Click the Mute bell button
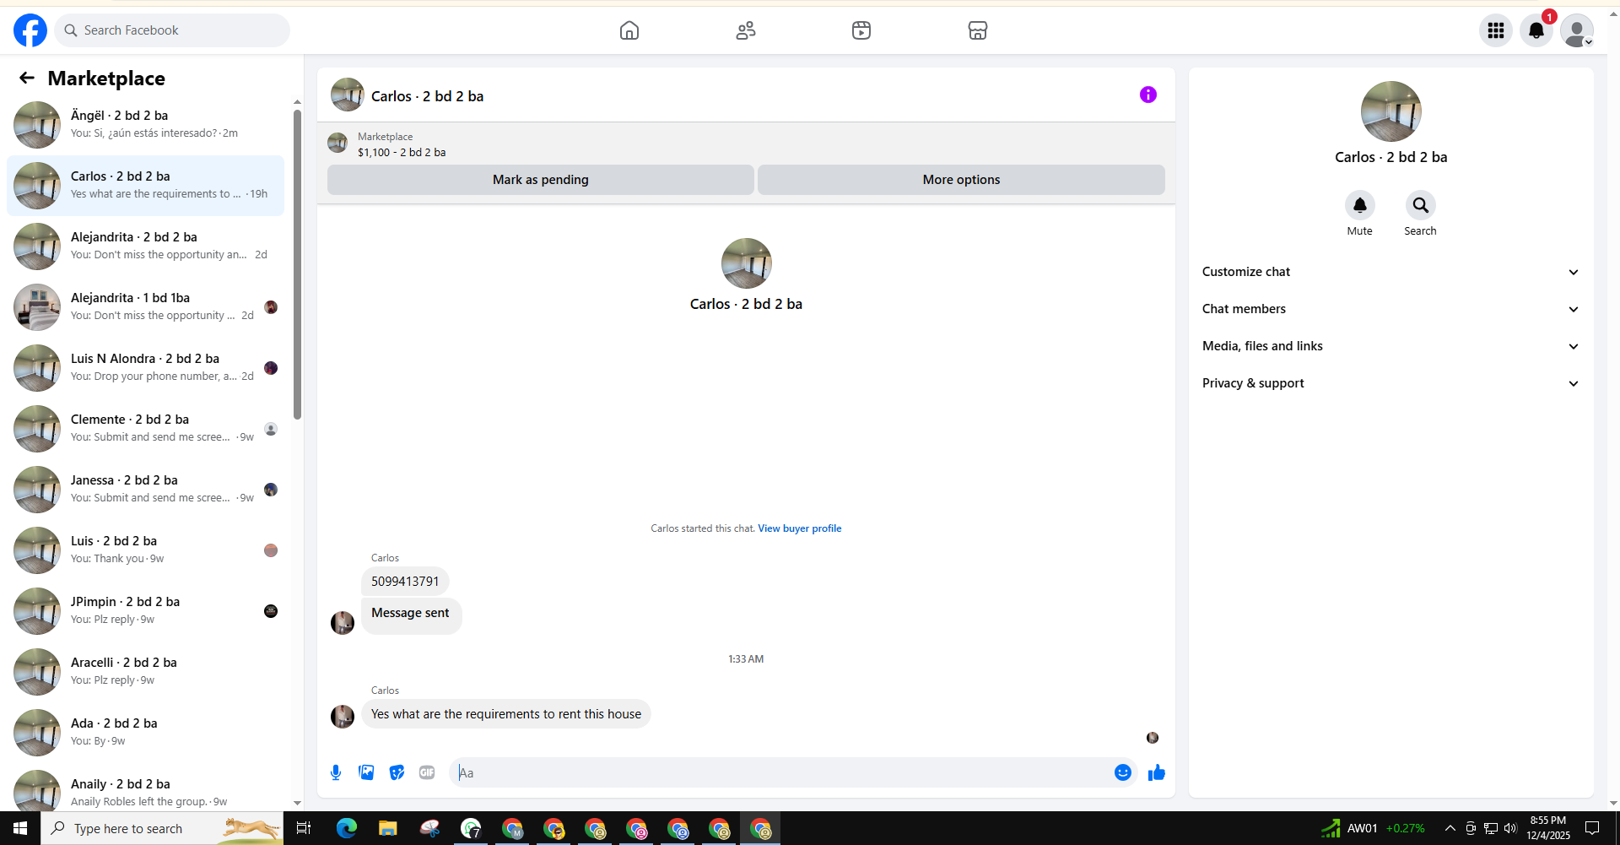Image resolution: width=1620 pixels, height=845 pixels. point(1360,205)
